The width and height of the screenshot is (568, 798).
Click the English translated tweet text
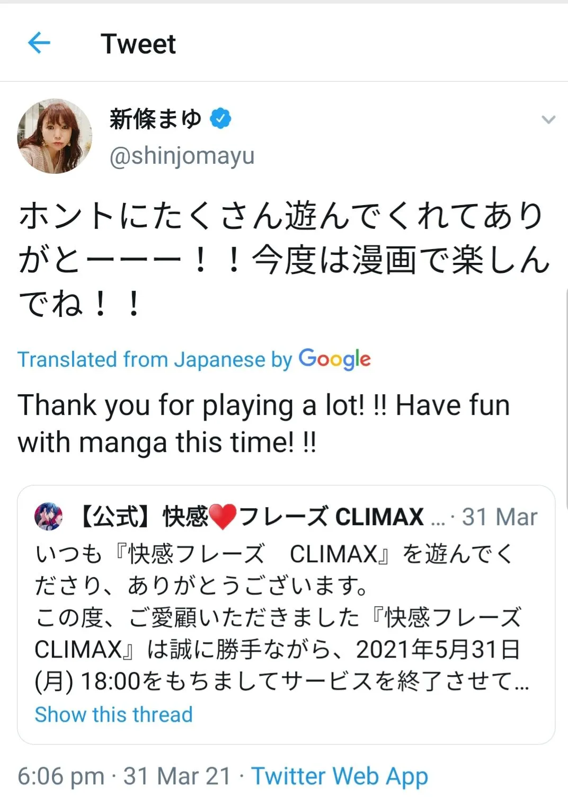264,423
